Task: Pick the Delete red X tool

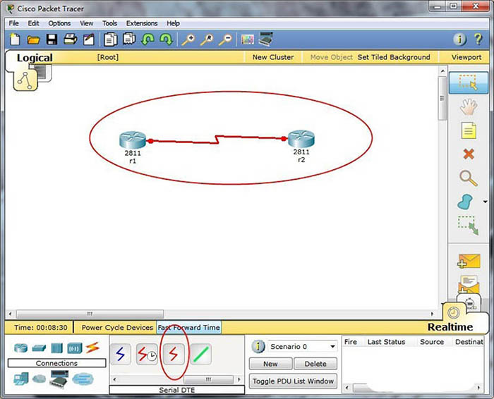Action: (469, 154)
